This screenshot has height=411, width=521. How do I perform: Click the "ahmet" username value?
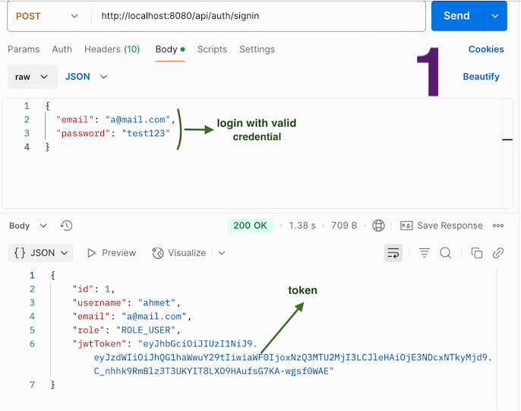point(156,302)
